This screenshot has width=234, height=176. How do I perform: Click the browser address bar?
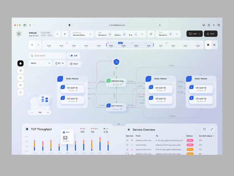[x=117, y=25]
